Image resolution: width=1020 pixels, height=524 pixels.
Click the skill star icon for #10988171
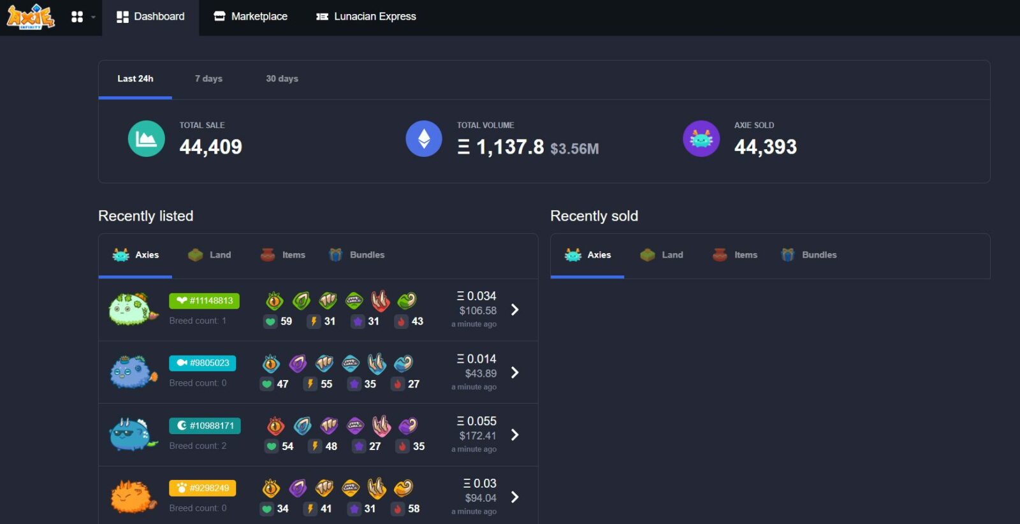(x=358, y=447)
